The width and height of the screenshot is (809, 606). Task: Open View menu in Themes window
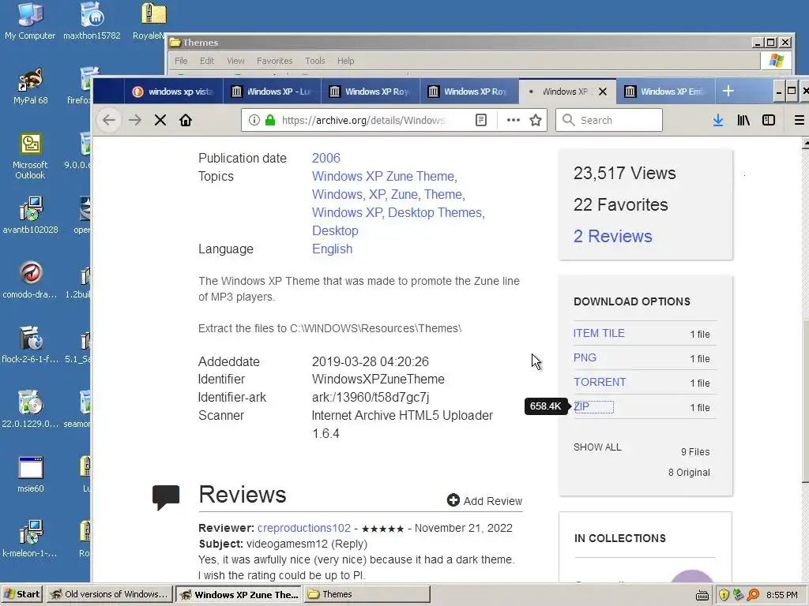coord(235,61)
